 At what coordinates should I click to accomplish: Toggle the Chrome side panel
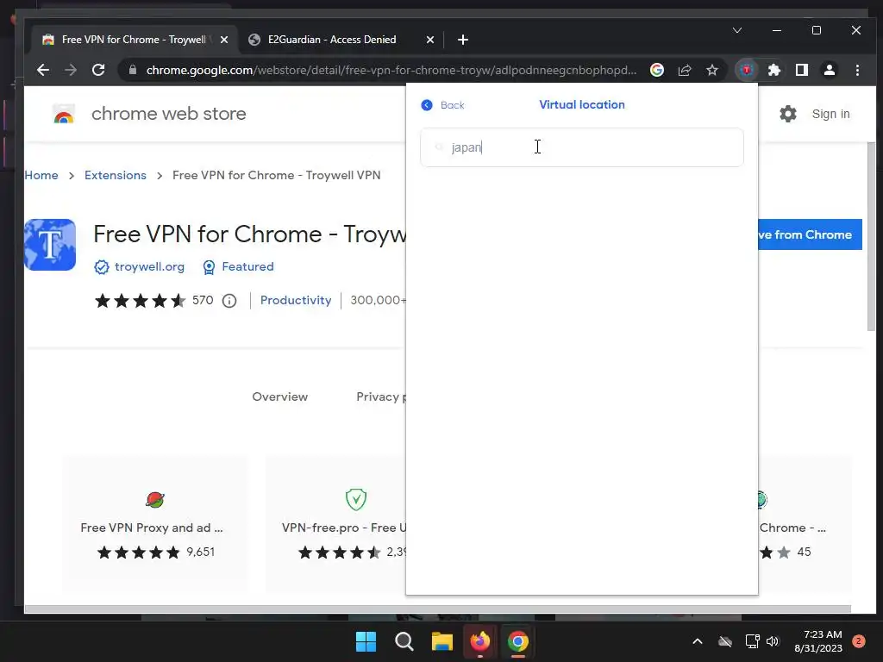[x=802, y=70]
